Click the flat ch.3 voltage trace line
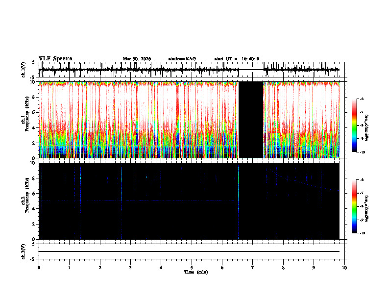The height and width of the screenshot is (300, 388). coord(189,251)
